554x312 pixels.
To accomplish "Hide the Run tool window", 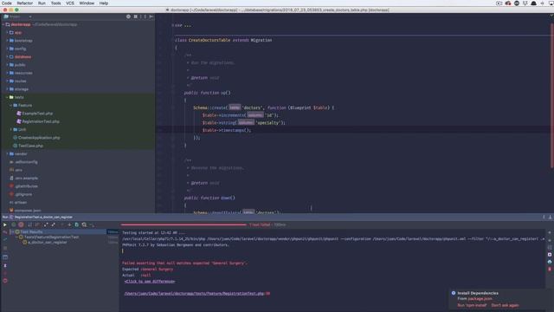I will pos(551,218).
